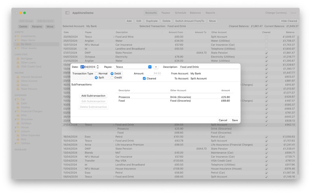This screenshot has height=194, width=311.
Task: Expand the 15/04/2024 Food and Drink split
Action: 114,141
